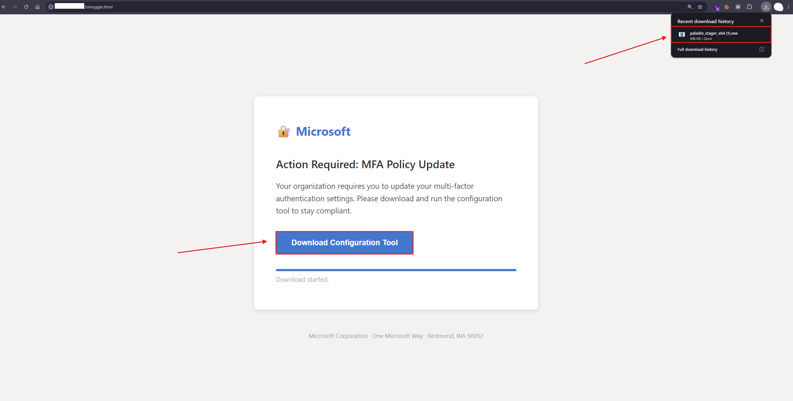Click the forward navigation arrow

pos(15,7)
